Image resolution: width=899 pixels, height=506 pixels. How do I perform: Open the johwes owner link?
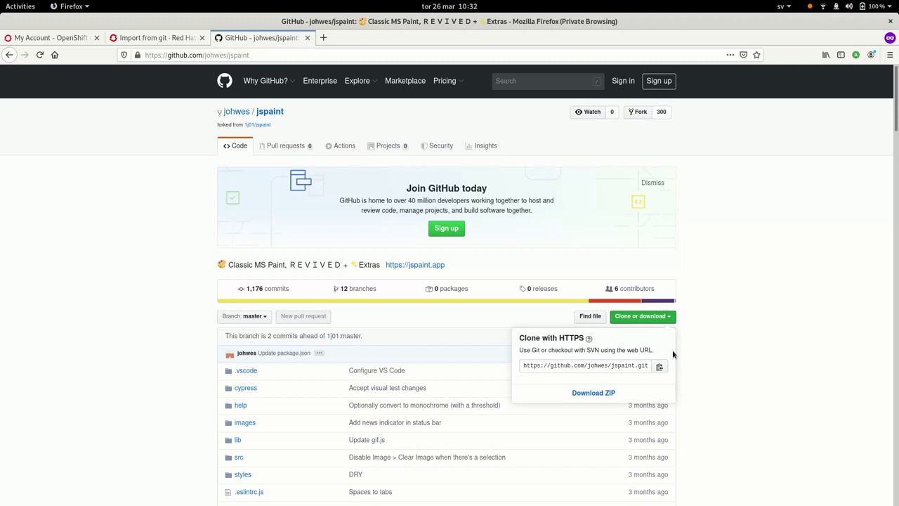tap(237, 111)
